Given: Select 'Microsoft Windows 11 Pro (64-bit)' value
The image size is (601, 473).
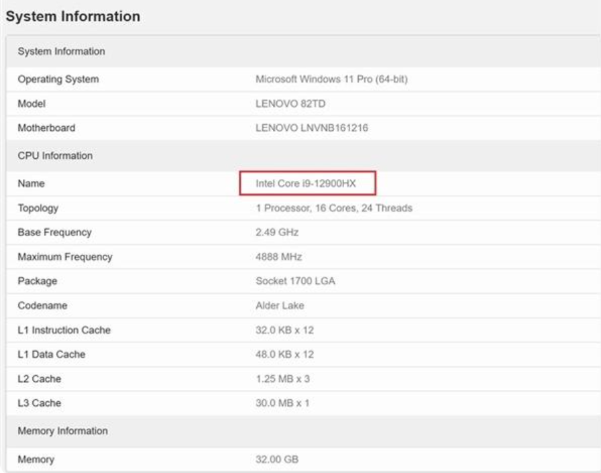Looking at the screenshot, I should 331,79.
